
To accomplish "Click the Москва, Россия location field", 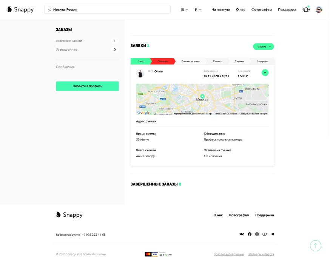I will pyautogui.click(x=107, y=9).
